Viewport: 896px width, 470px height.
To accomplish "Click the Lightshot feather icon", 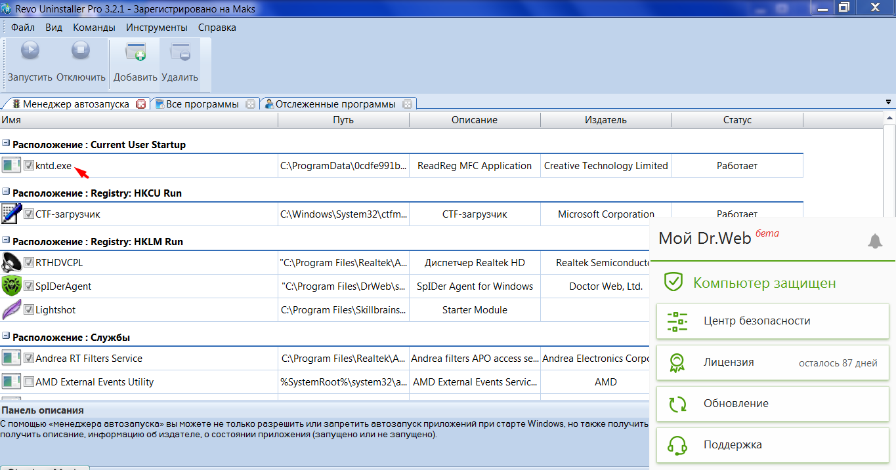I will click(11, 309).
